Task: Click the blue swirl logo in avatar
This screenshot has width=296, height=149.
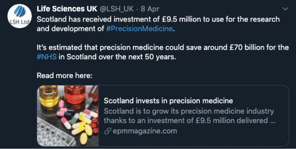Action: click(x=20, y=12)
